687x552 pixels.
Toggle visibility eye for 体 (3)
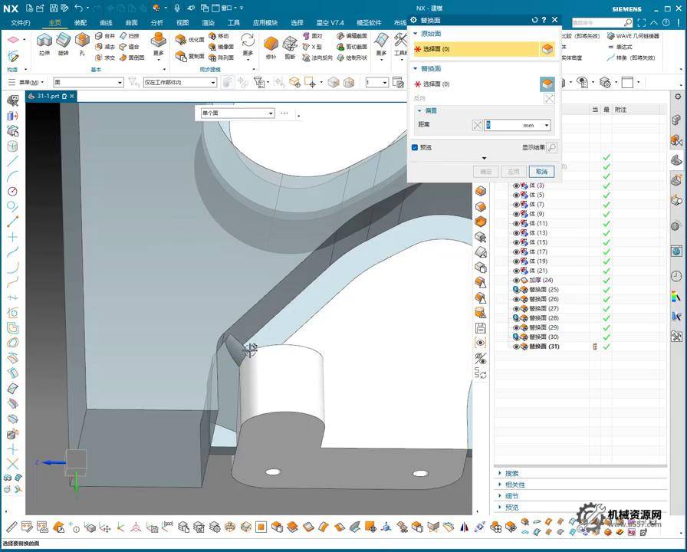tap(516, 186)
